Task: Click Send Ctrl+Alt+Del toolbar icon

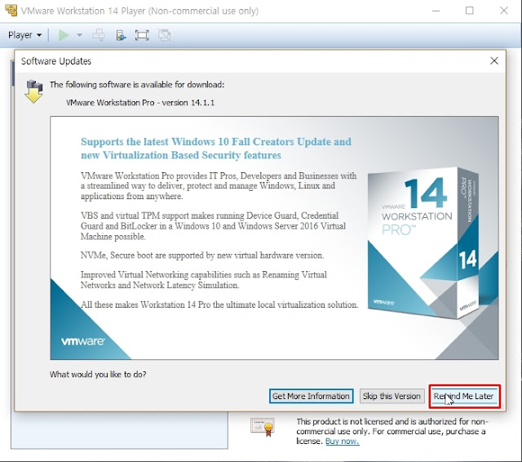Action: click(99, 35)
